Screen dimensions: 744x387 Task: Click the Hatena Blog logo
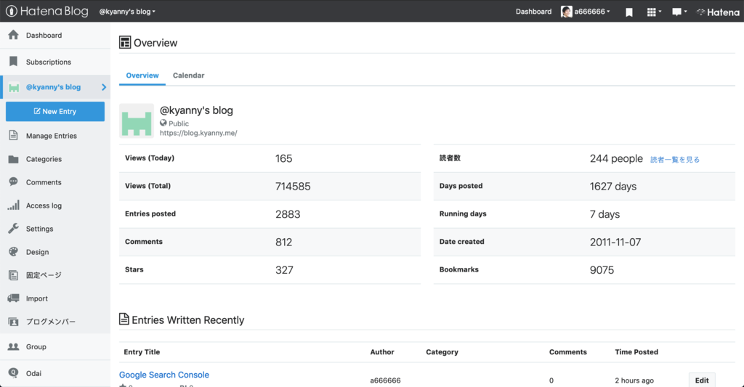click(x=47, y=12)
